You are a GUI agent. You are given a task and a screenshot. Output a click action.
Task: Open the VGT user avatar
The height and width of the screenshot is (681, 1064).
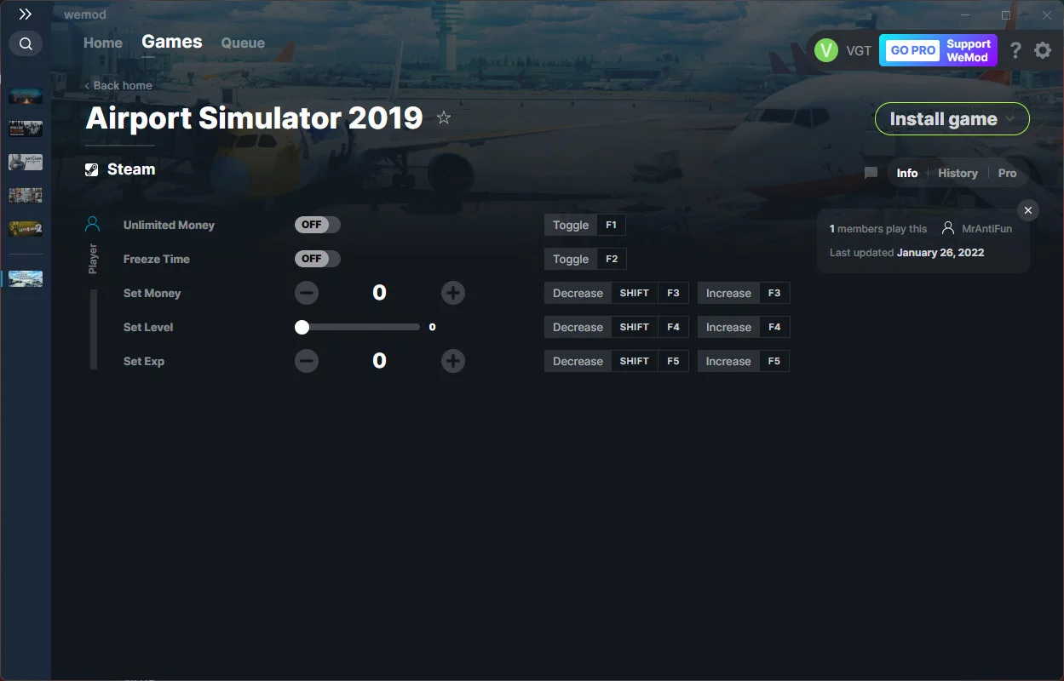click(825, 50)
